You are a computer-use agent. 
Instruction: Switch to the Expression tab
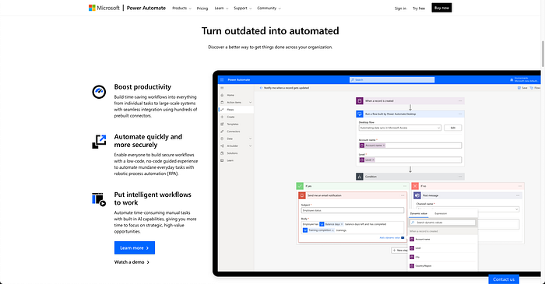click(x=441, y=214)
